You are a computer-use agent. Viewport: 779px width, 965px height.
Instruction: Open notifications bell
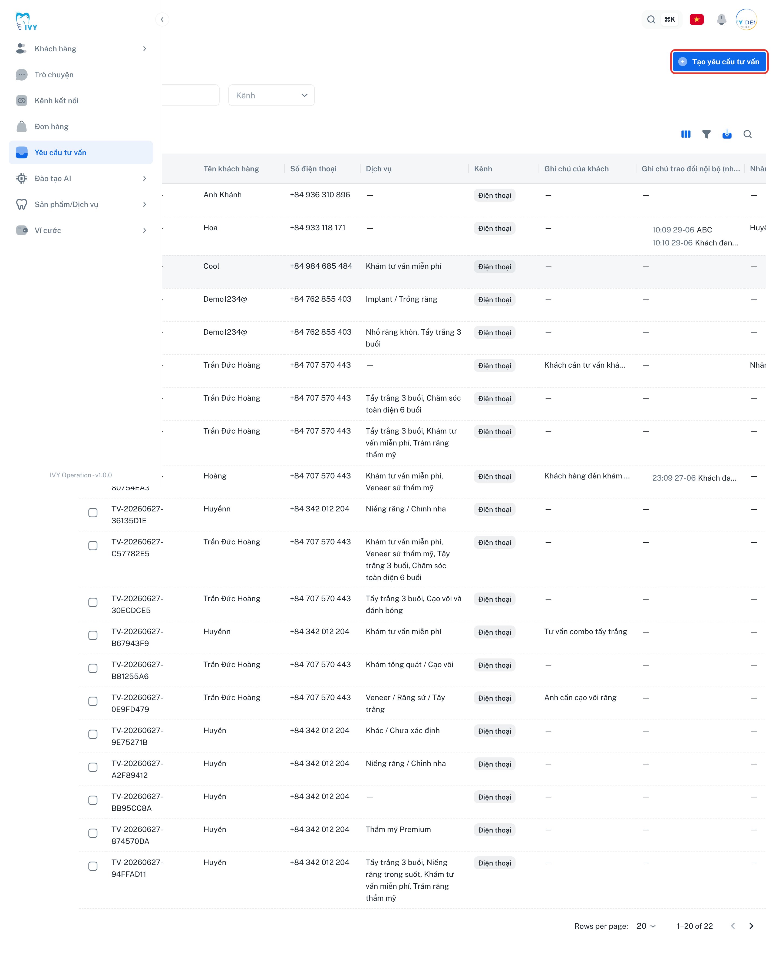tap(721, 19)
